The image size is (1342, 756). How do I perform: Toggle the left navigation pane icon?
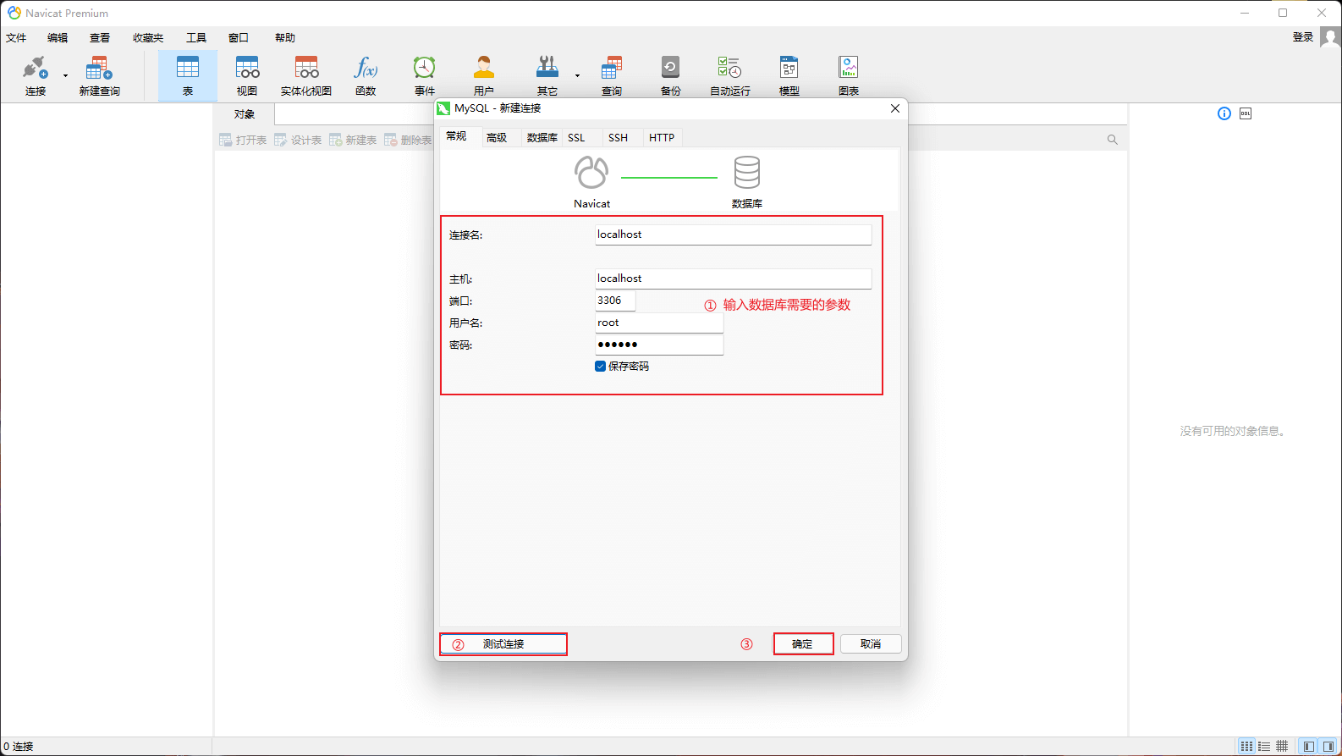pyautogui.click(x=1309, y=747)
